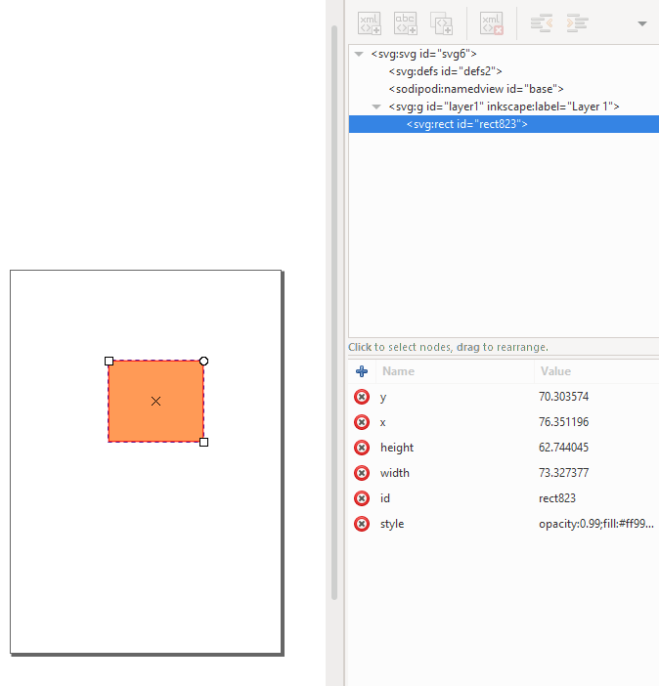Click the delete node icon
The width and height of the screenshot is (659, 686).
pos(491,23)
